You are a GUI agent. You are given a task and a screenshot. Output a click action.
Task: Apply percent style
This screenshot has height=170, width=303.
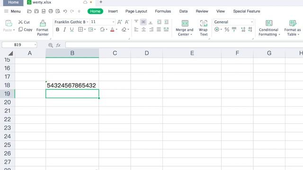227,29
